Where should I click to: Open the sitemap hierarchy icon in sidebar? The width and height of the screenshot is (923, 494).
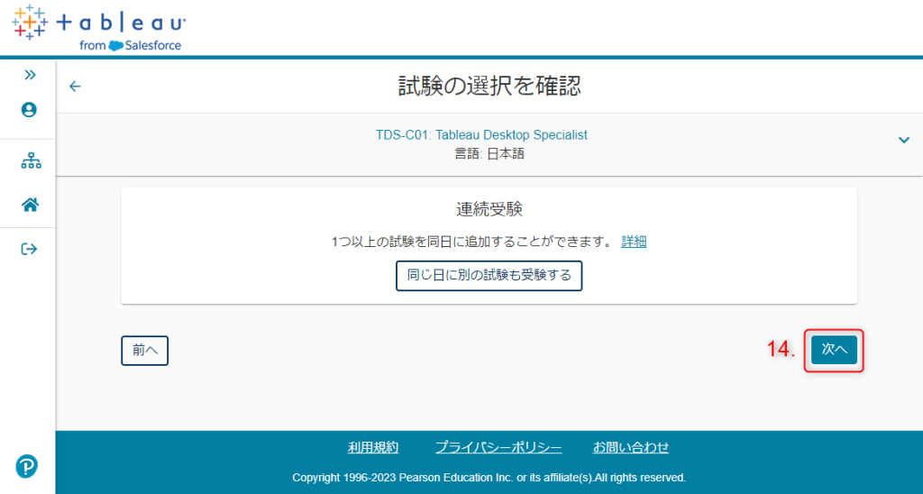(31, 160)
